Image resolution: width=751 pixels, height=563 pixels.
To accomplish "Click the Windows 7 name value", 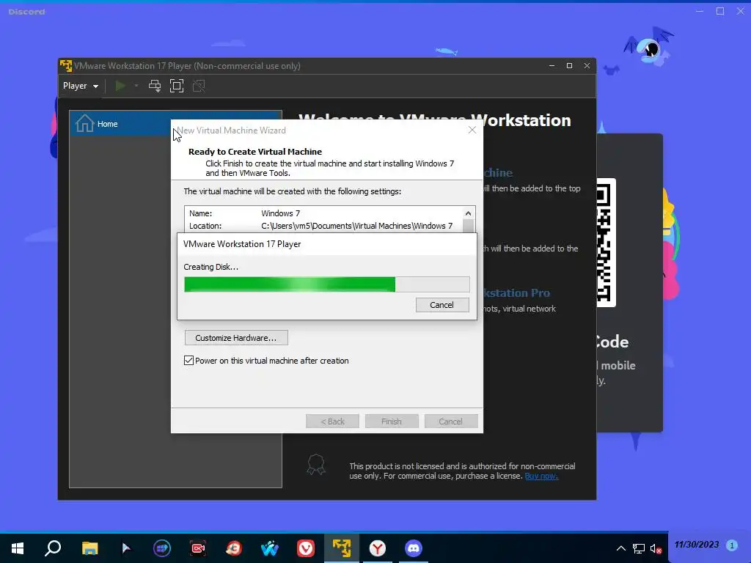I will (281, 213).
